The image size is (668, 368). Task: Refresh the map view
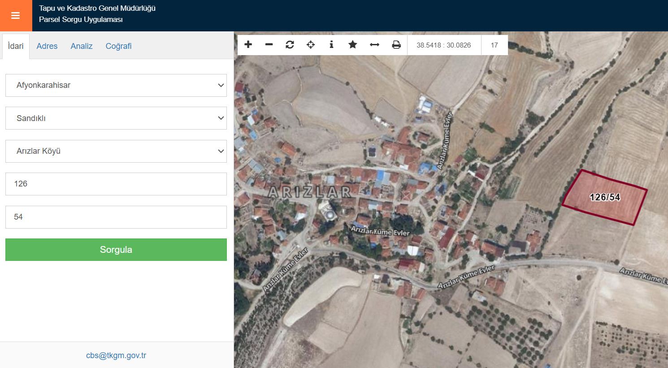[290, 45]
